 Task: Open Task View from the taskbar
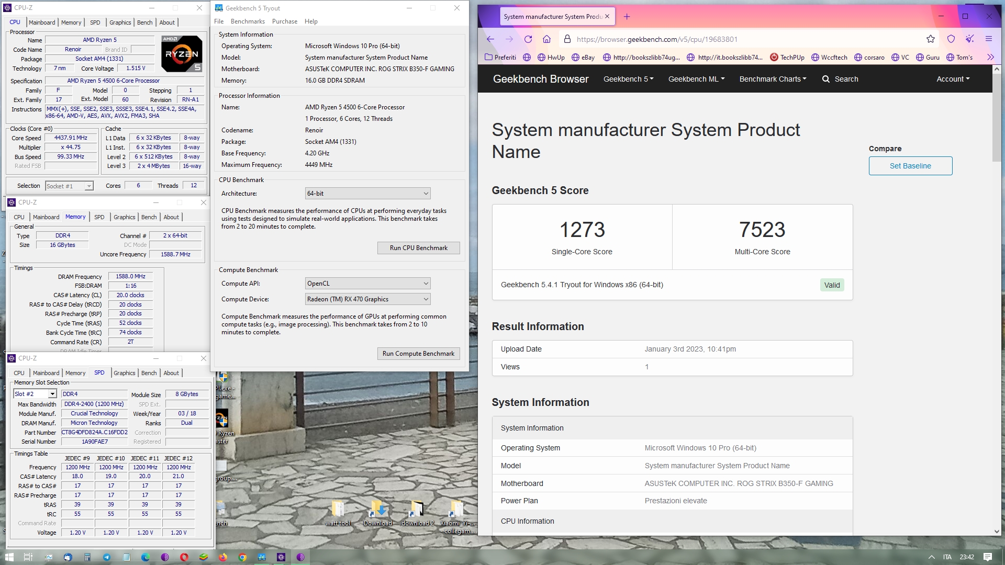pos(28,557)
